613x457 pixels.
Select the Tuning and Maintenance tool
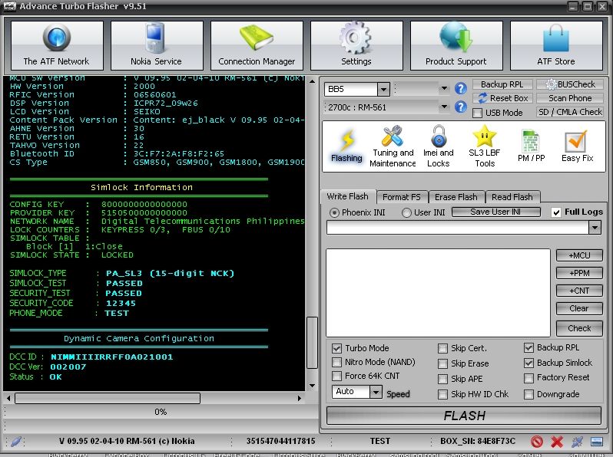coord(393,146)
